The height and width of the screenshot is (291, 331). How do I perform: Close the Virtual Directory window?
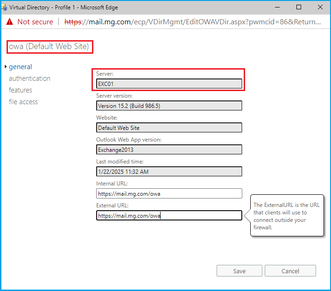(320, 7)
